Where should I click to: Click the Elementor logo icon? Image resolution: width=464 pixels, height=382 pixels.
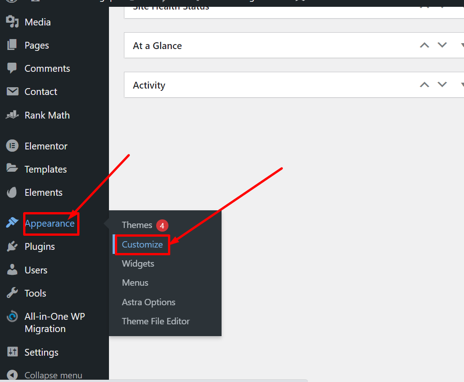12,146
